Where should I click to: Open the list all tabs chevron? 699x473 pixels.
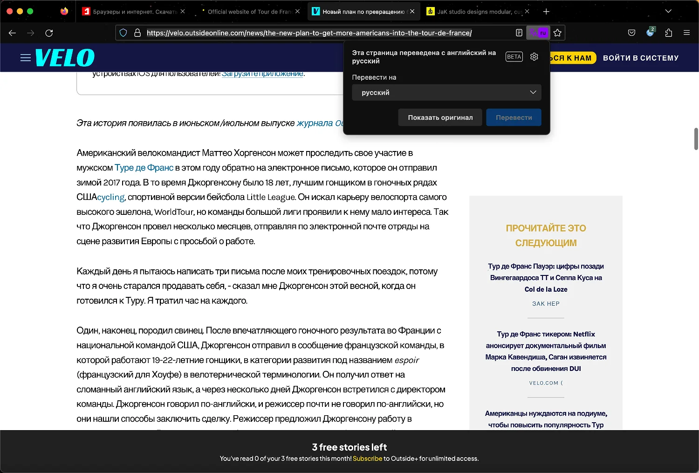pos(668,11)
